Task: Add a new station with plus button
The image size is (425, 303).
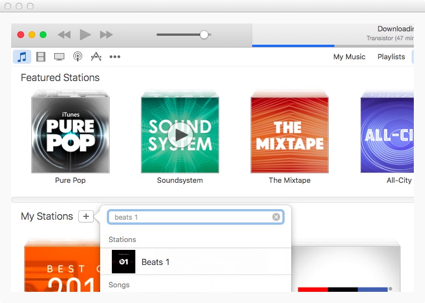Action: (86, 216)
